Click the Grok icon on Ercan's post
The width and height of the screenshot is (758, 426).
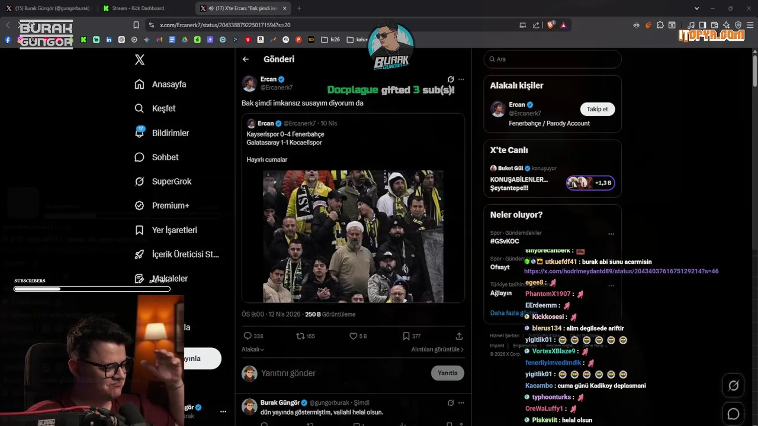pyautogui.click(x=451, y=79)
